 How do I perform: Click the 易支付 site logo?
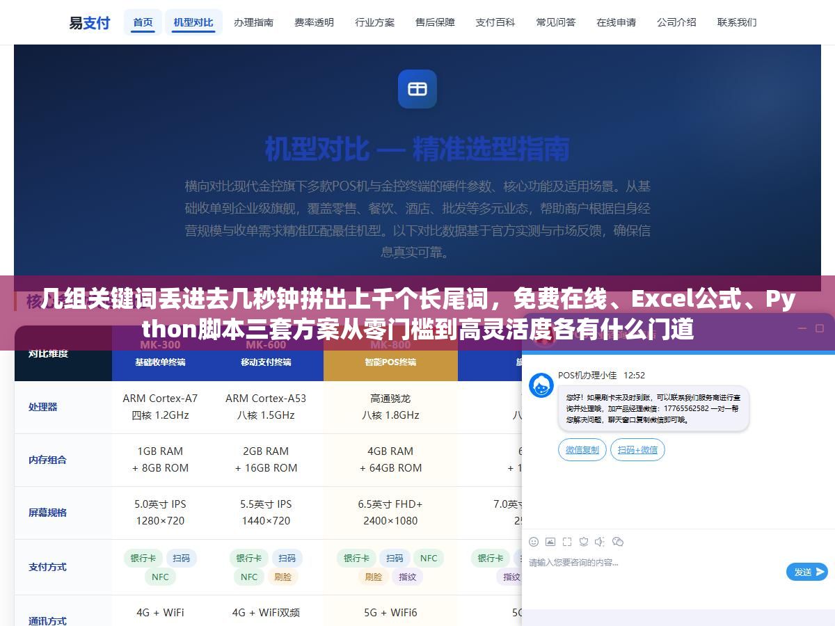(90, 22)
